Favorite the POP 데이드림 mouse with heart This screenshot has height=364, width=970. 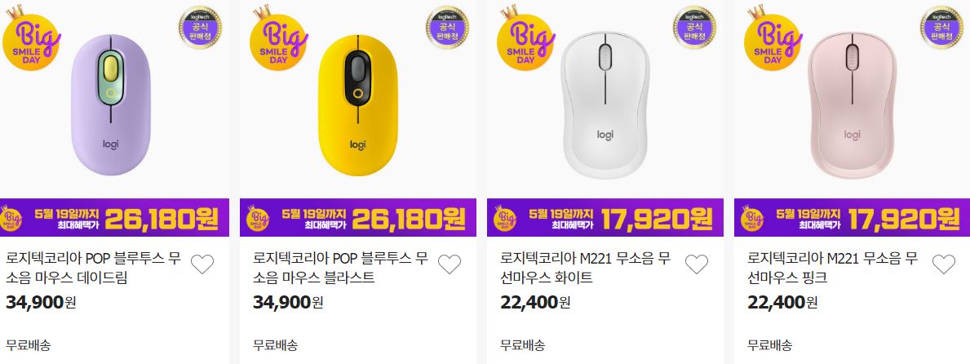[x=202, y=264]
